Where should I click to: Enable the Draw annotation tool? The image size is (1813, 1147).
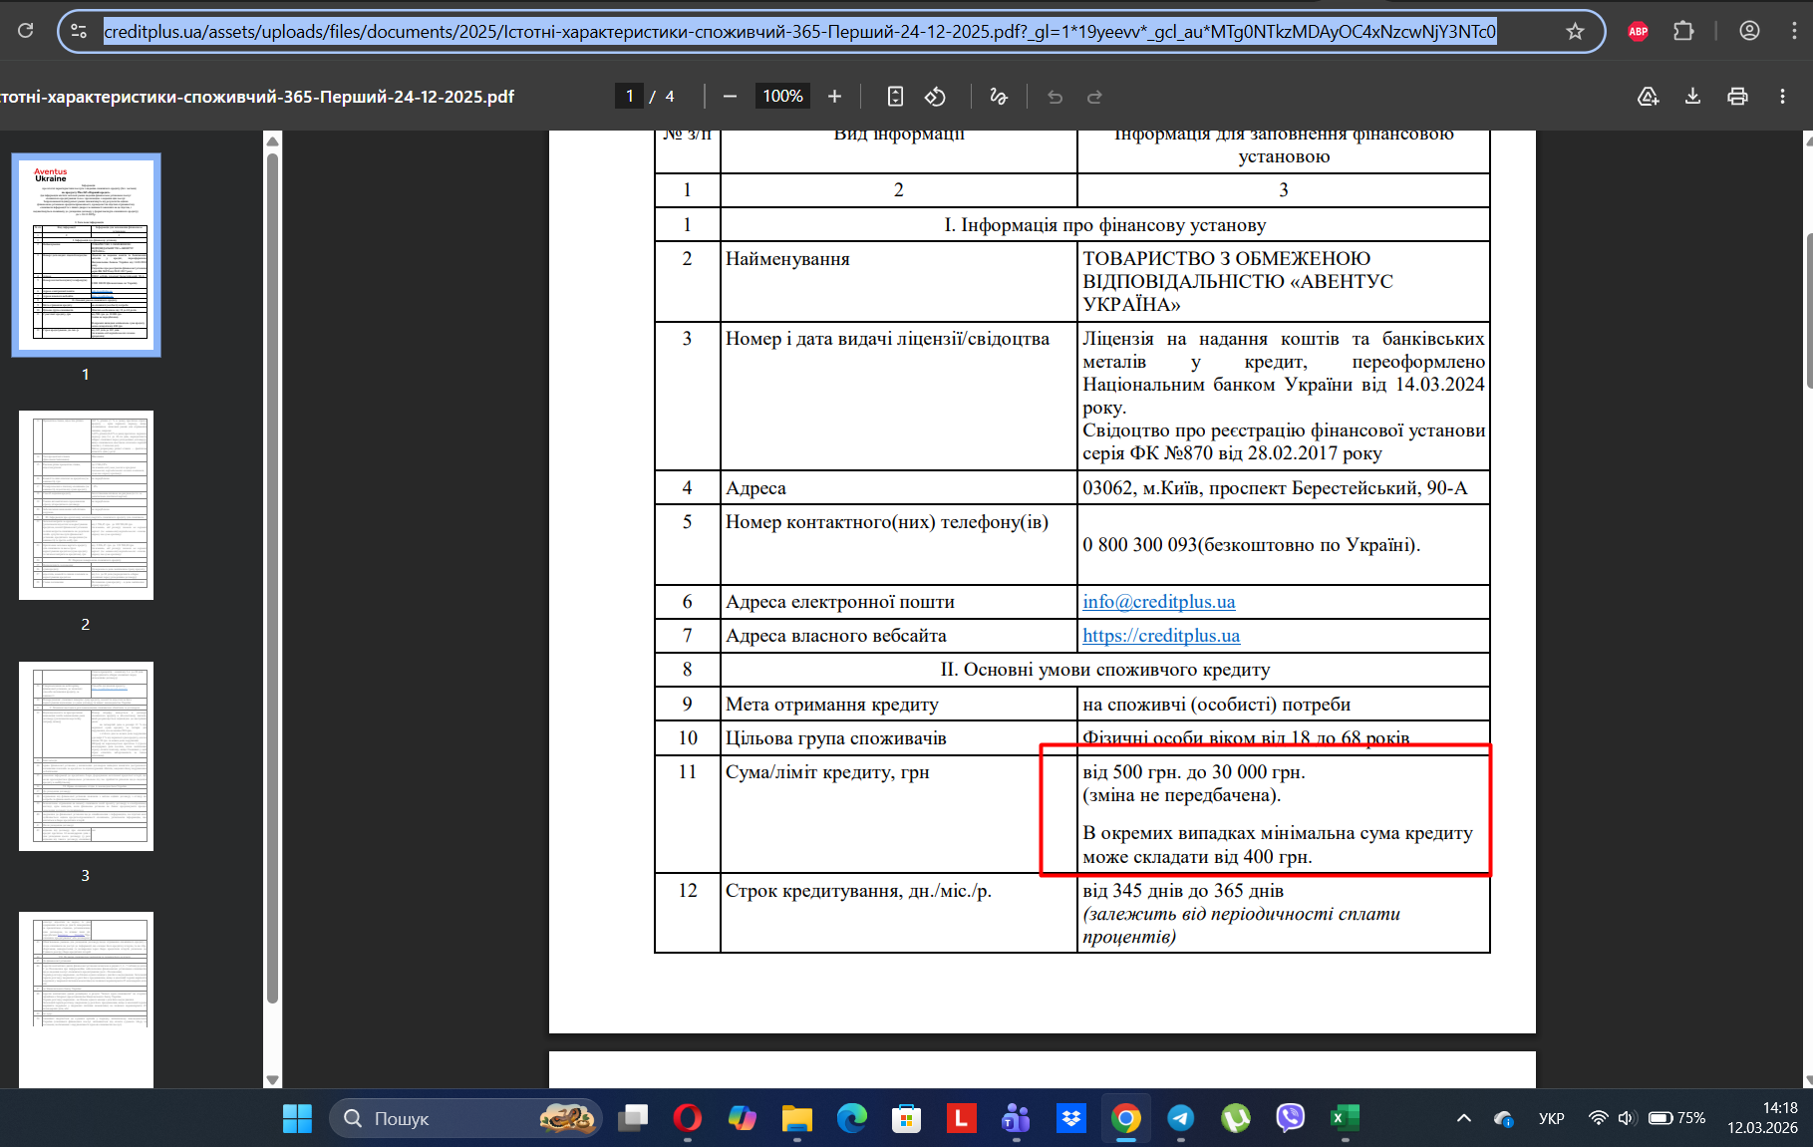[x=998, y=97]
